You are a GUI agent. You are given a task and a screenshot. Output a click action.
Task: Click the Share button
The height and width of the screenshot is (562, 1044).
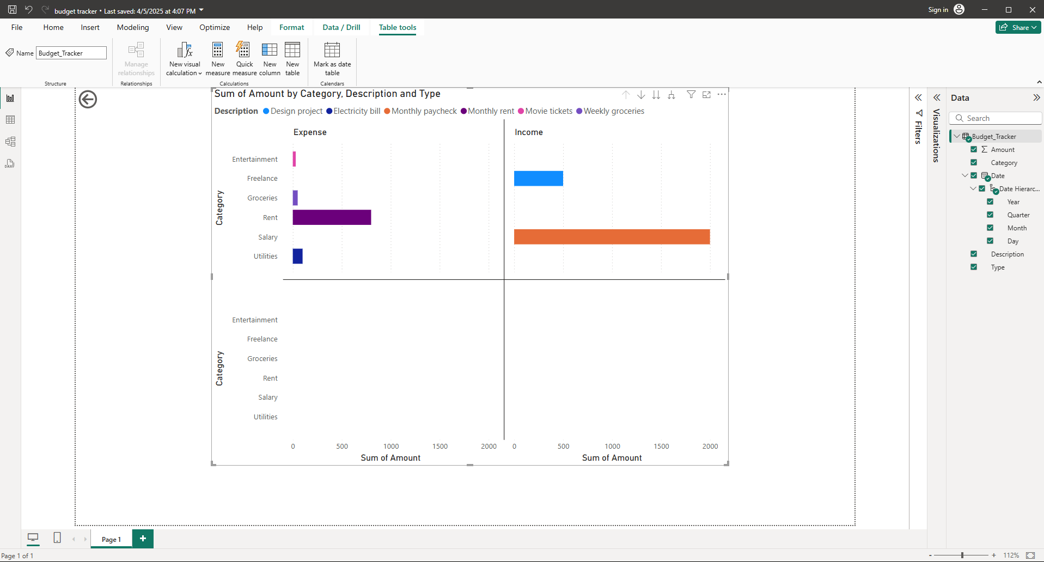[x=1017, y=27]
